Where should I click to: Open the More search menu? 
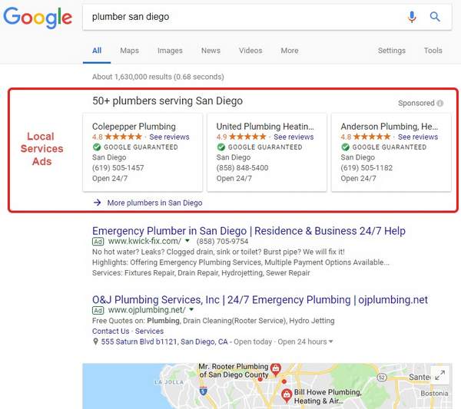(x=289, y=51)
